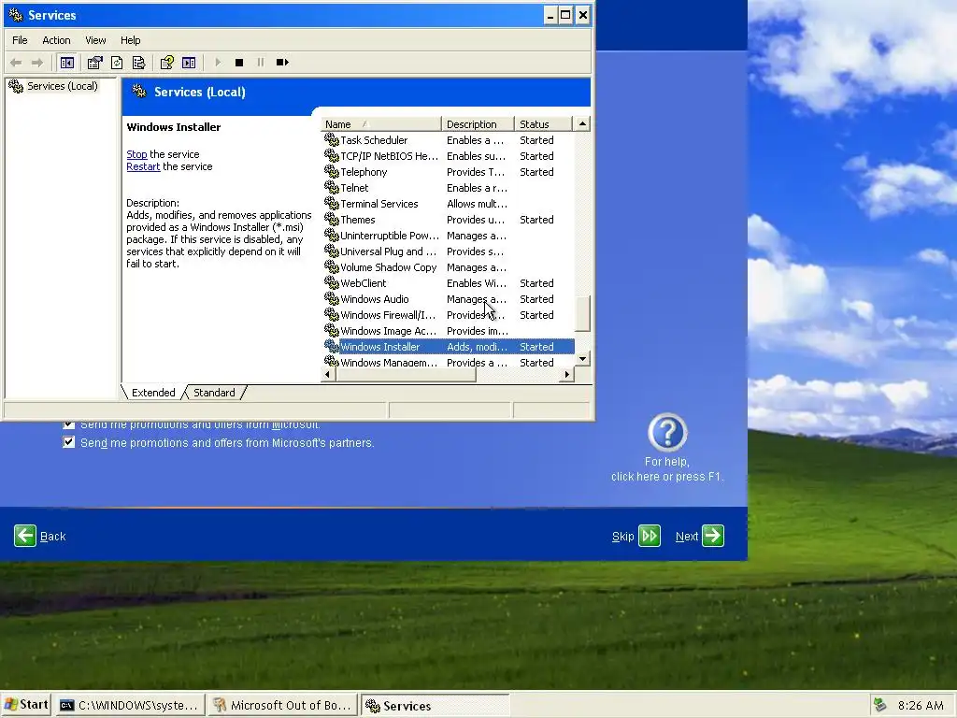The width and height of the screenshot is (957, 718).
Task: Click the Telnet service gear icon
Action: 332,187
